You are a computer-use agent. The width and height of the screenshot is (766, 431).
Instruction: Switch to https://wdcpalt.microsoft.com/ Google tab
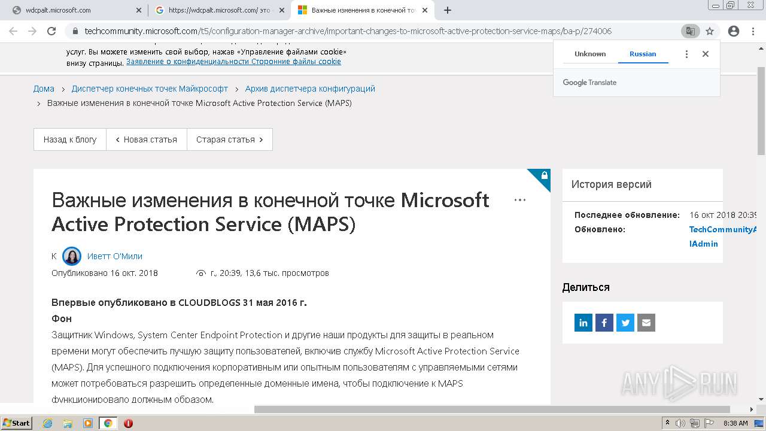(215, 10)
